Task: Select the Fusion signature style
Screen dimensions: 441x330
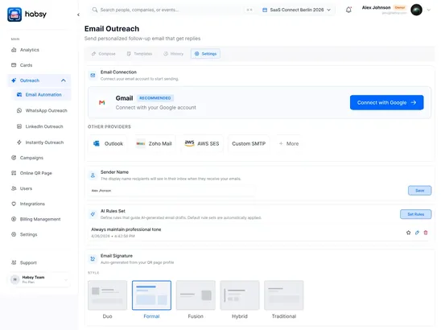Action: tap(196, 295)
